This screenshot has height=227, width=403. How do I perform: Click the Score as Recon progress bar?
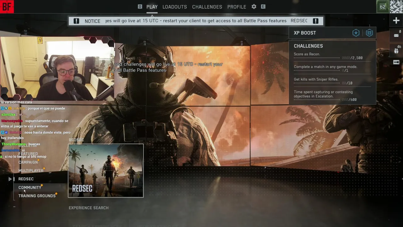click(317, 58)
